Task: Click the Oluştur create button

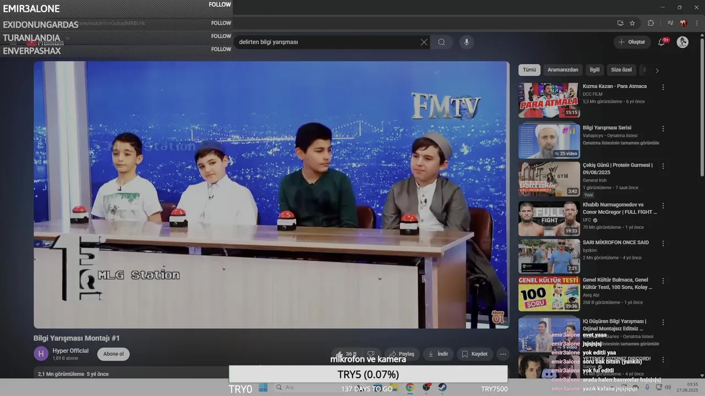Action: (x=632, y=42)
